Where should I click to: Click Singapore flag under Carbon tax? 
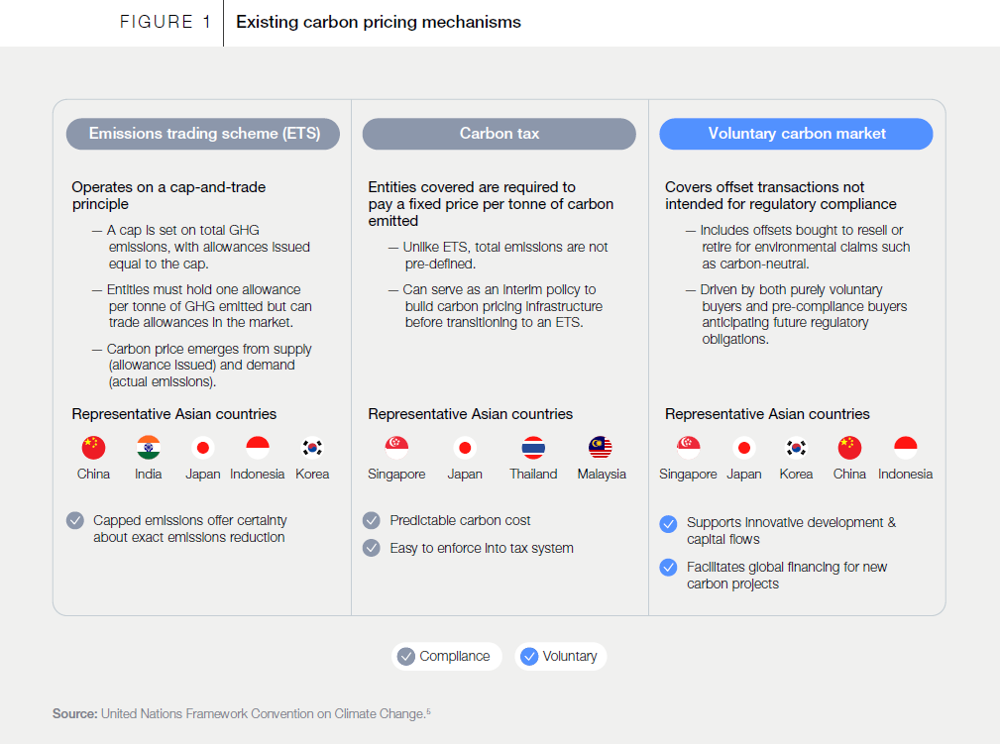pos(396,448)
